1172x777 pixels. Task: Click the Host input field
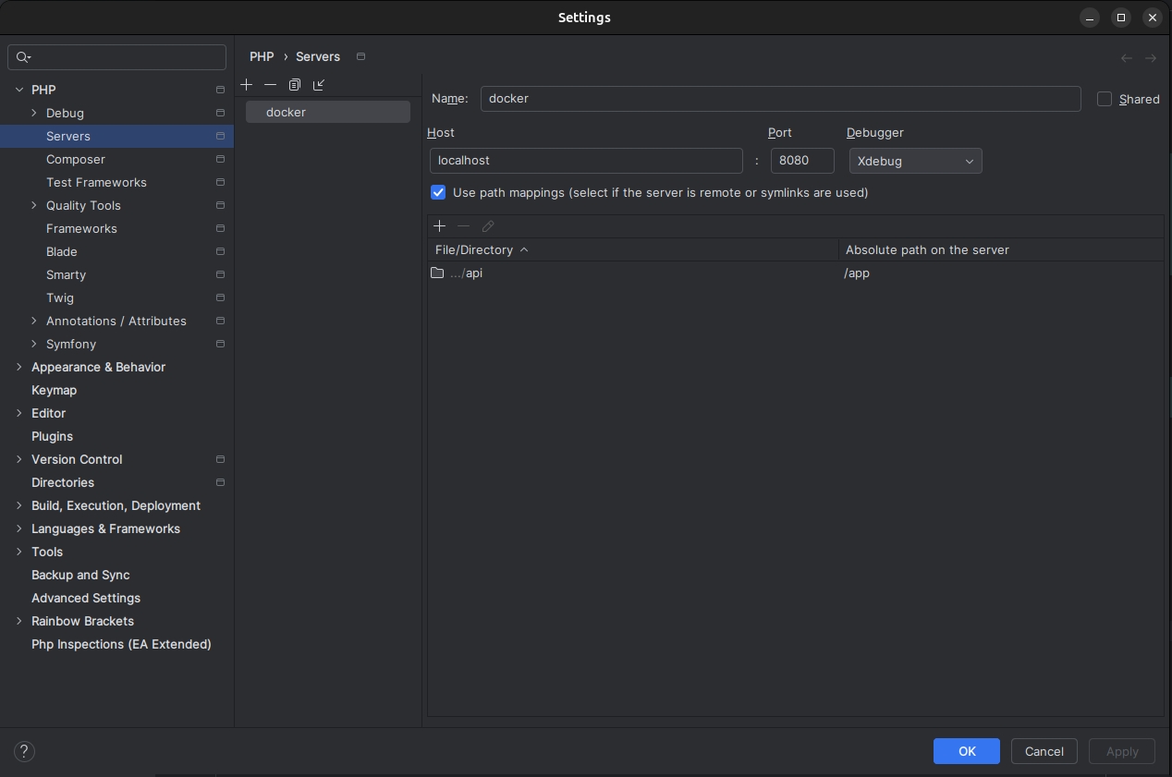tap(586, 161)
